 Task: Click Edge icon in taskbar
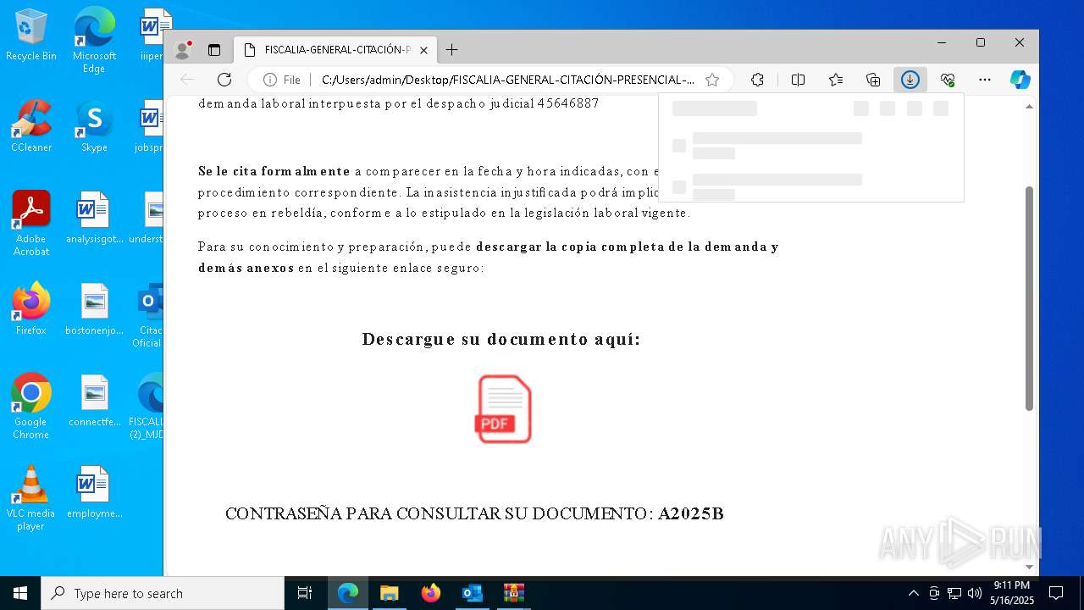tap(348, 593)
